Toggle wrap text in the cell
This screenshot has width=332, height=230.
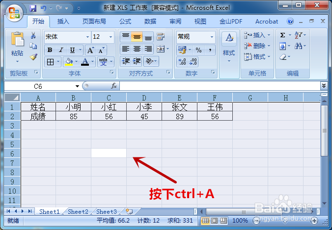(161, 37)
